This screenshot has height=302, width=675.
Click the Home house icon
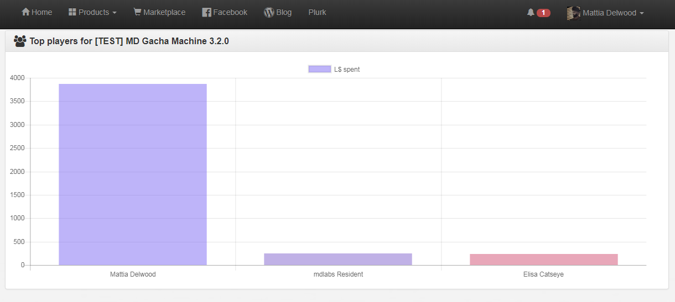coord(25,12)
